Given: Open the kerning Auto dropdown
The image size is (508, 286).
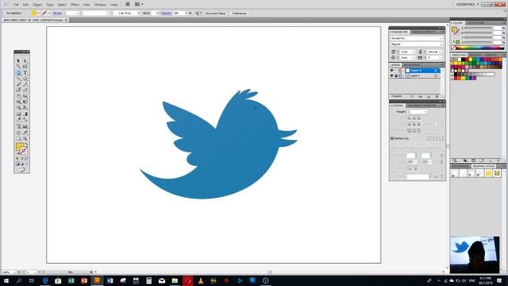Looking at the screenshot, I should (413, 58).
